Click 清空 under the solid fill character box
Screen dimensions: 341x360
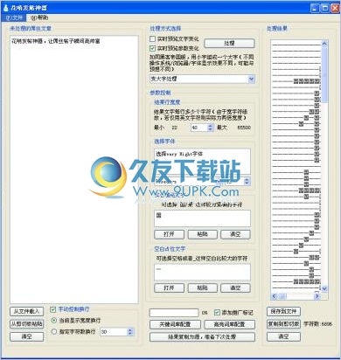[x=235, y=234]
